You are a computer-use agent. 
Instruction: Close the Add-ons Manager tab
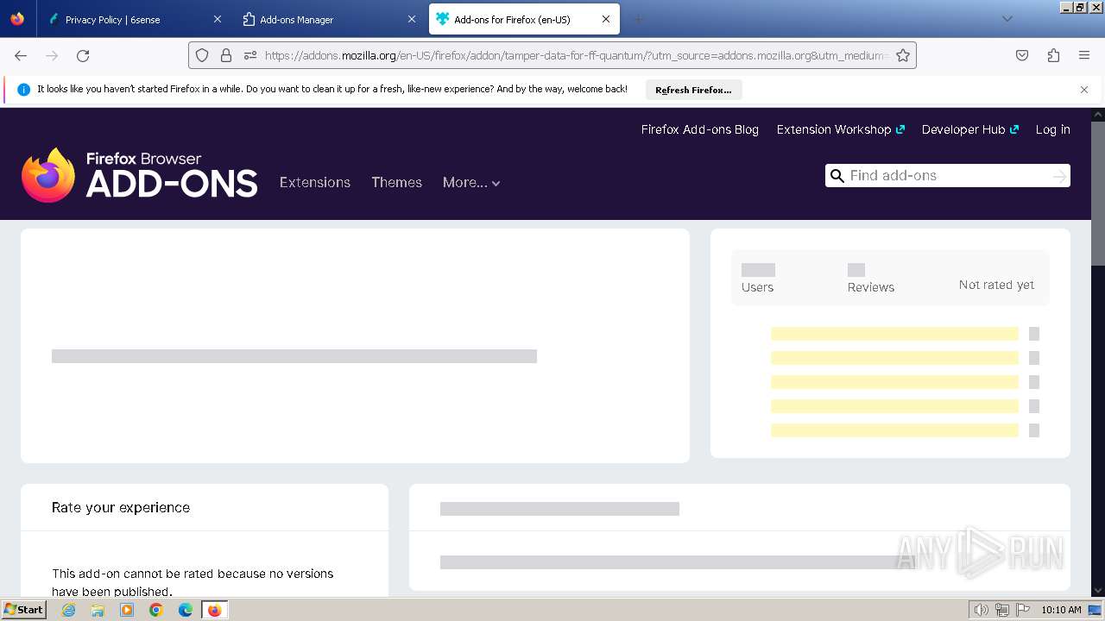coord(412,19)
